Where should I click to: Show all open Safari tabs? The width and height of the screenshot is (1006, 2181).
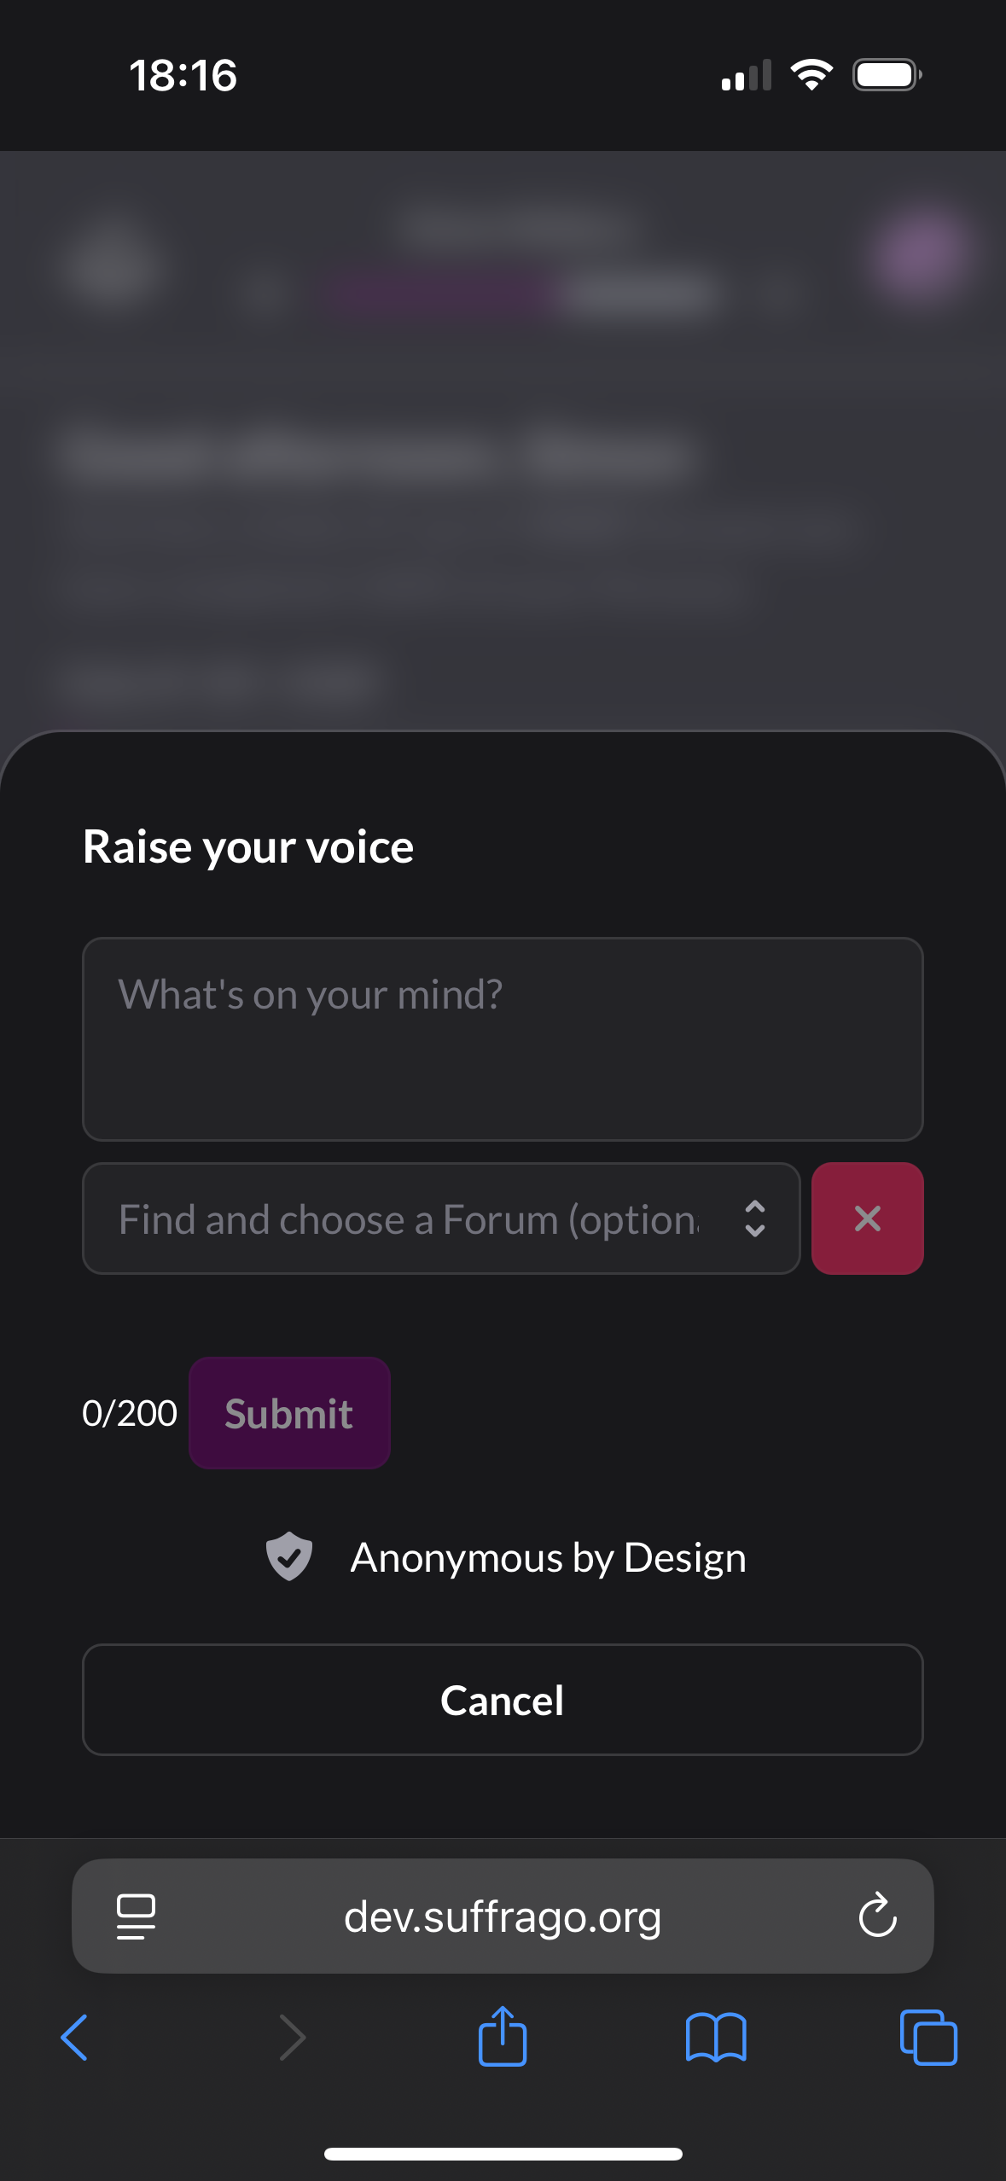coord(928,2038)
